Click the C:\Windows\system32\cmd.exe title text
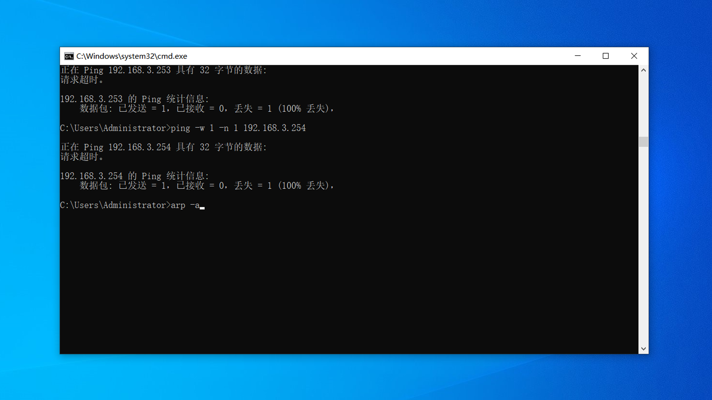 pyautogui.click(x=132, y=56)
